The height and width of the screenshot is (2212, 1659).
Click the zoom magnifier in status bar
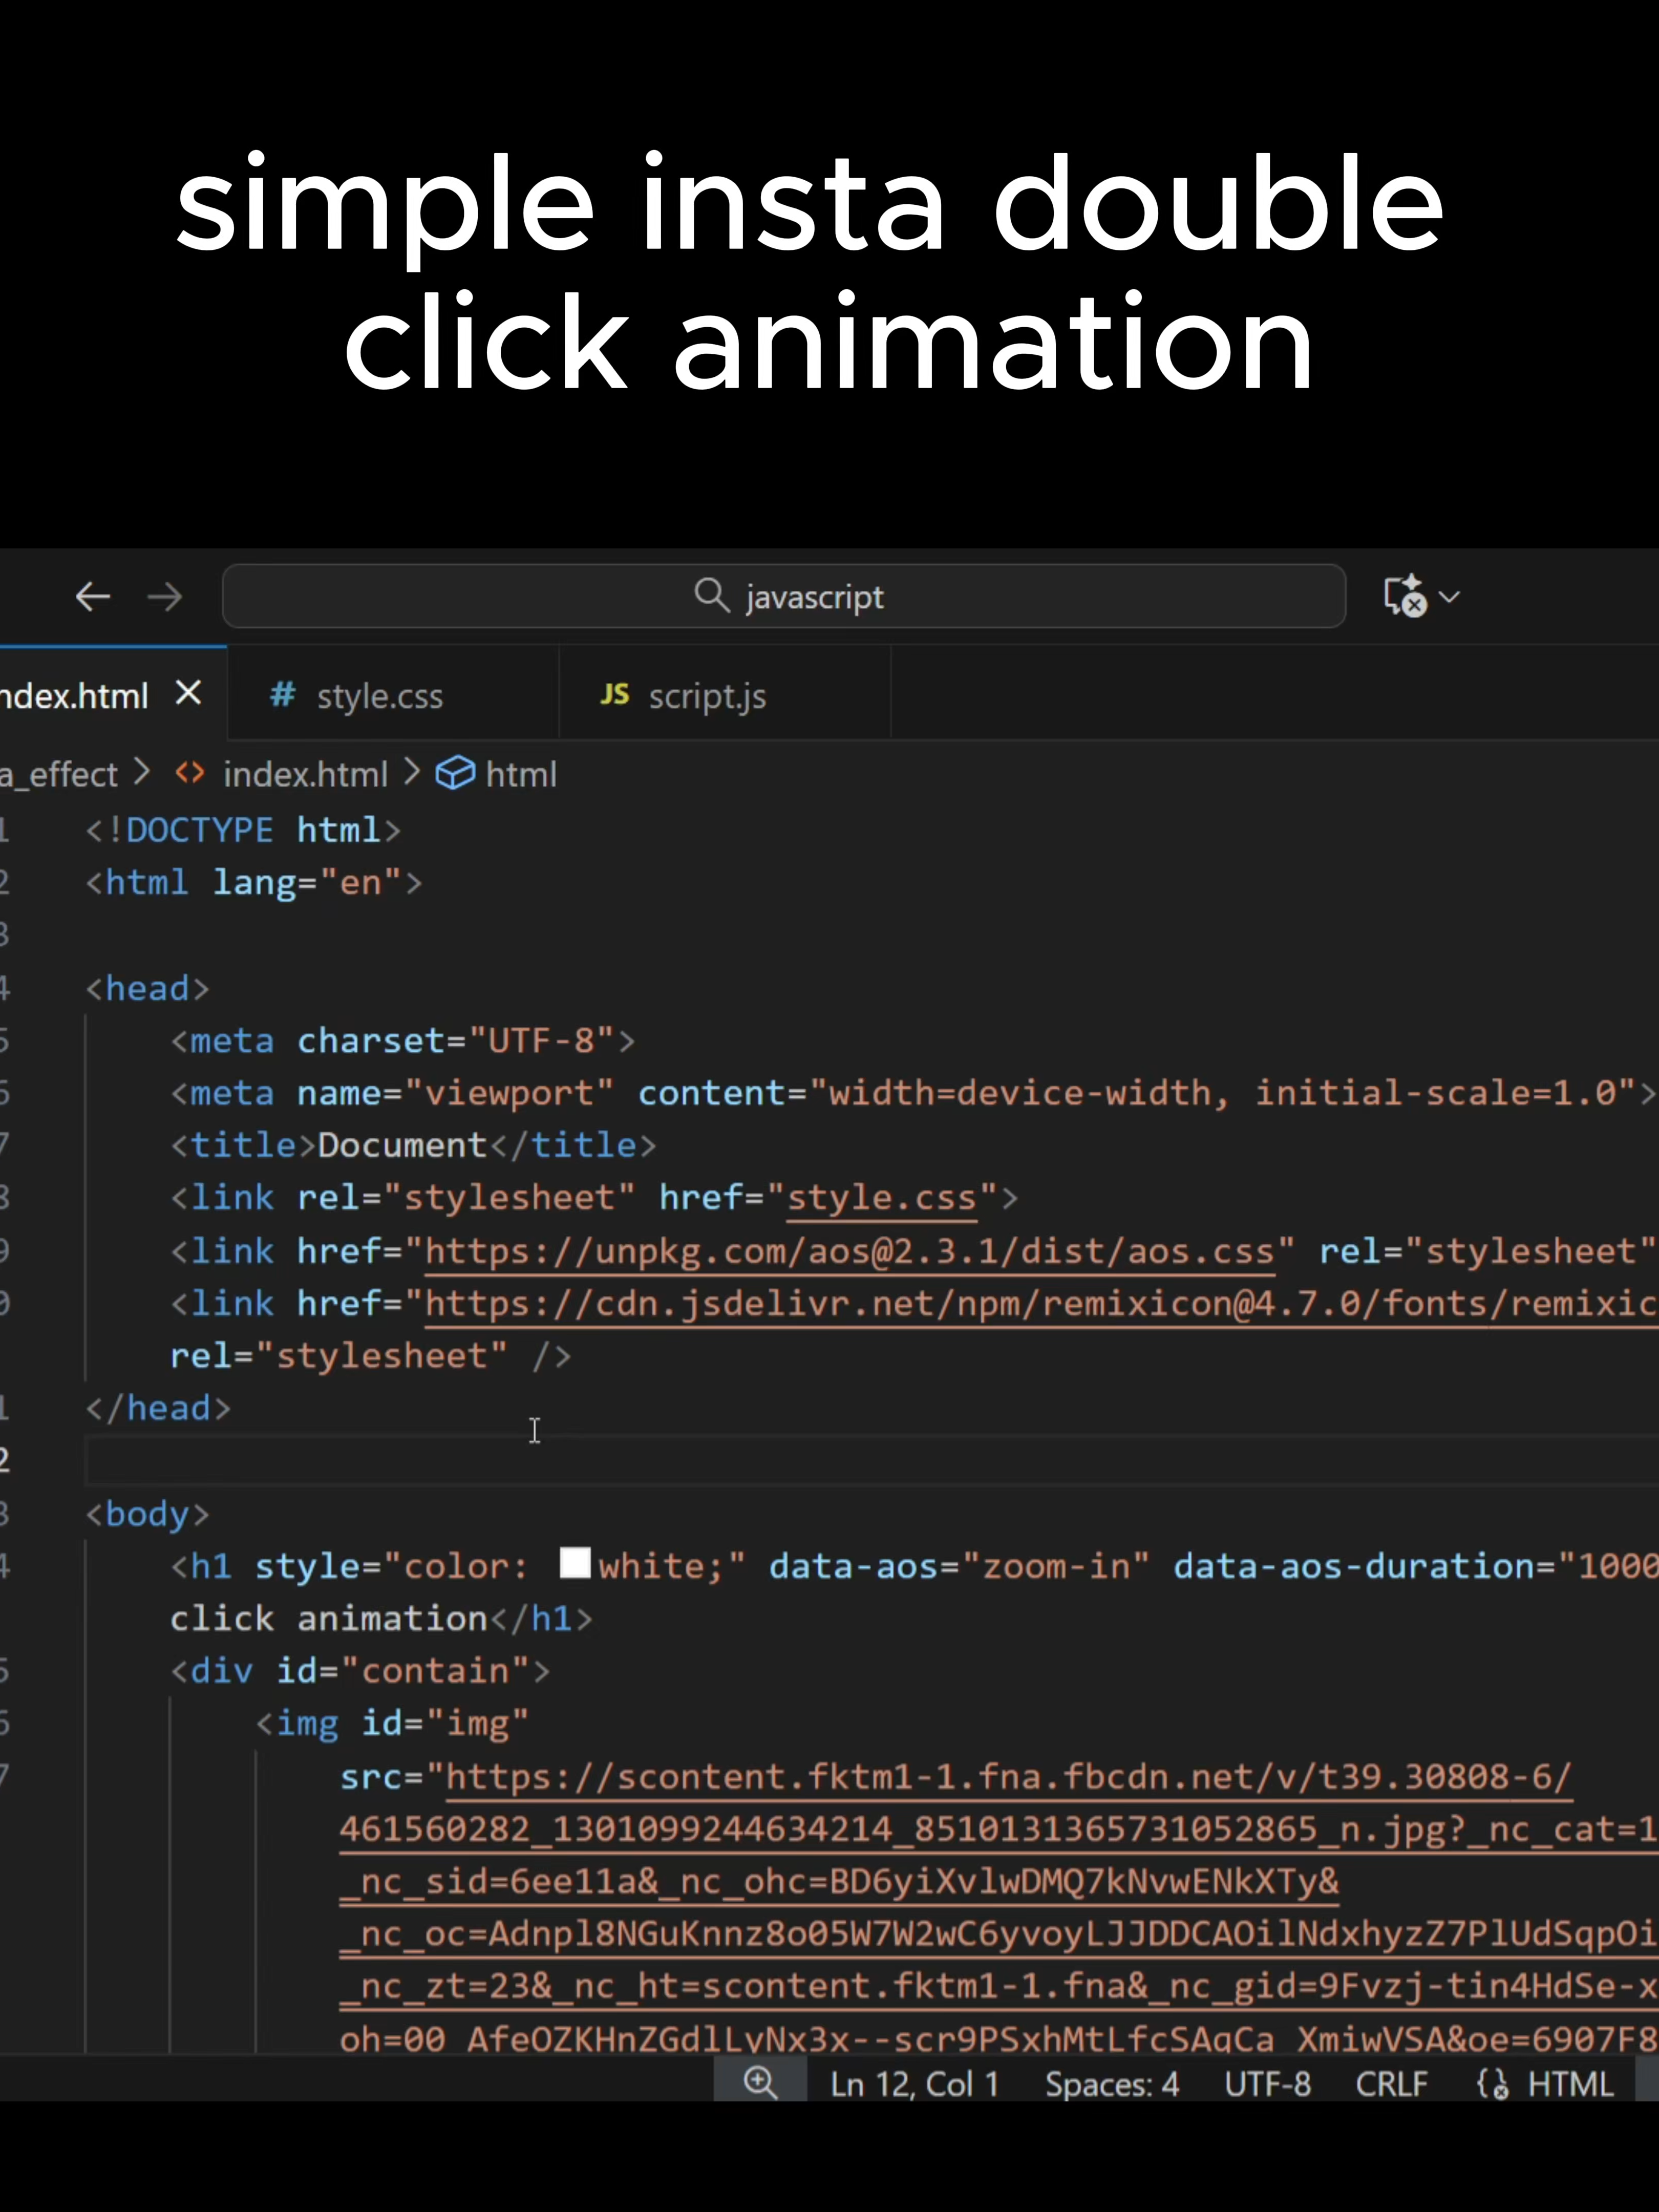tap(760, 2083)
